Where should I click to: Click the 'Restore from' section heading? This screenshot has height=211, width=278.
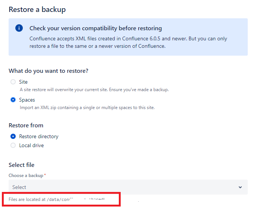pyautogui.click(x=26, y=125)
